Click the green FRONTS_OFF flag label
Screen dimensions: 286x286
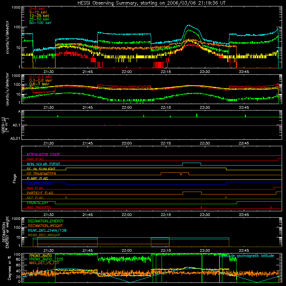[38, 203]
